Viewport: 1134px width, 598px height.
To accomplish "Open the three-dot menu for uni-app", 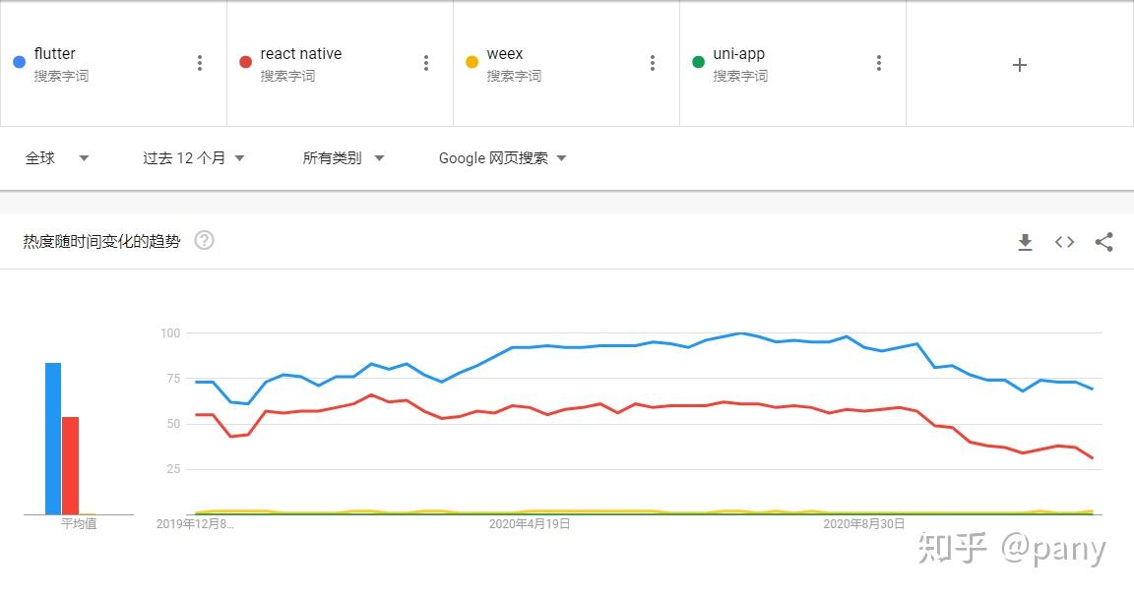I will [x=879, y=62].
